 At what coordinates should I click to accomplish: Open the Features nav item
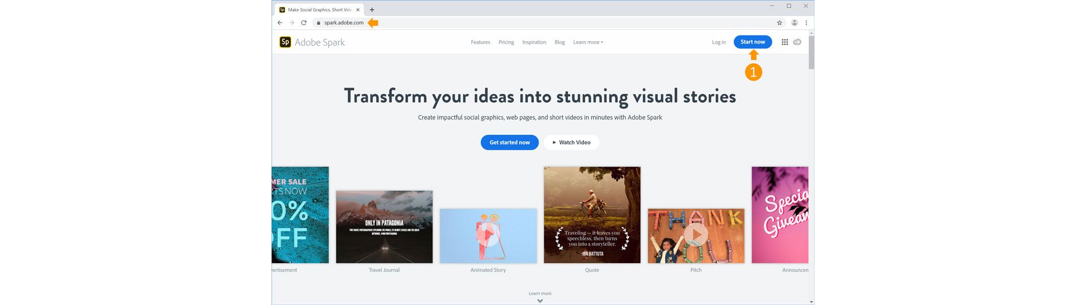click(480, 42)
